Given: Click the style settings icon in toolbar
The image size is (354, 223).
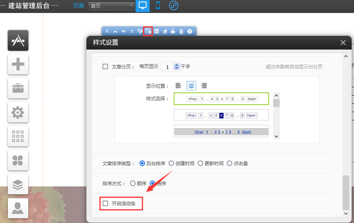Looking at the screenshot, I should [148, 31].
